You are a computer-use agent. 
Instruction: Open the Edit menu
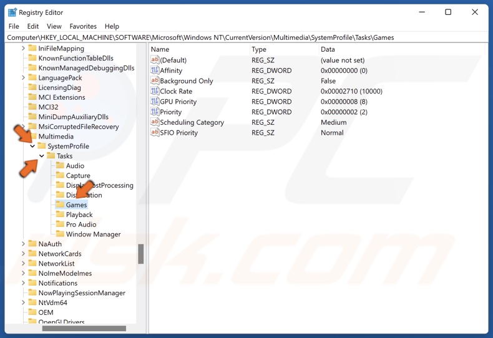[32, 26]
